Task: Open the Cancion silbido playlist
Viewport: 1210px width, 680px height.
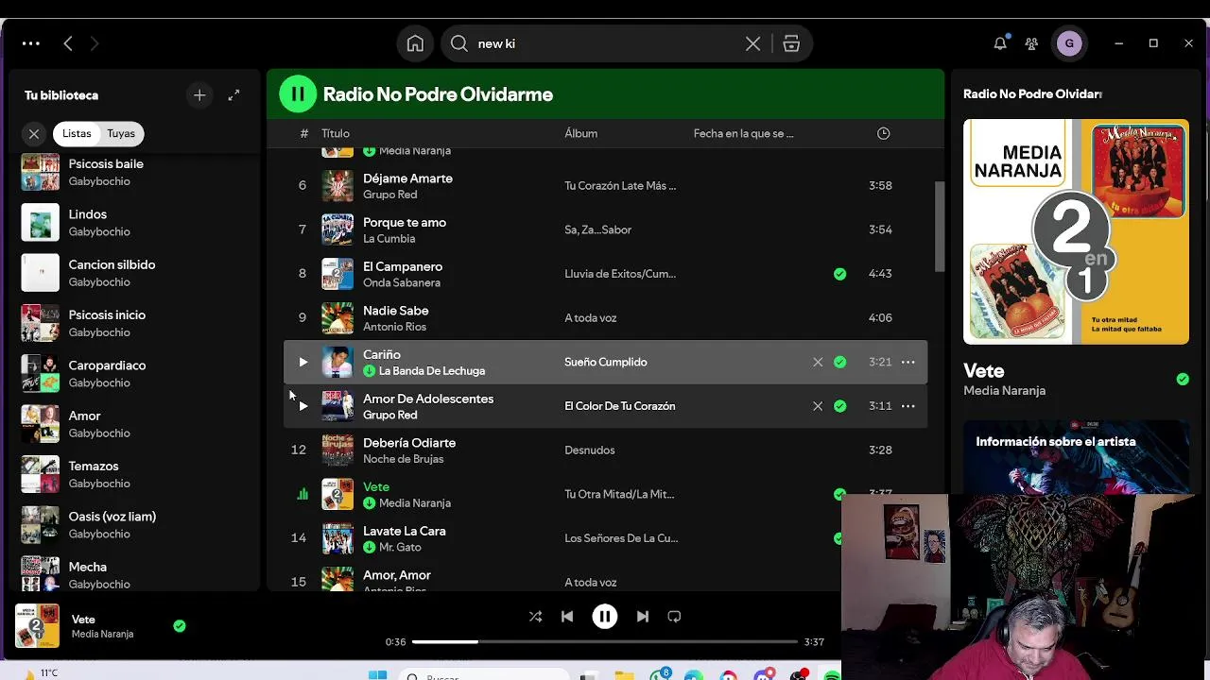Action: 132,273
